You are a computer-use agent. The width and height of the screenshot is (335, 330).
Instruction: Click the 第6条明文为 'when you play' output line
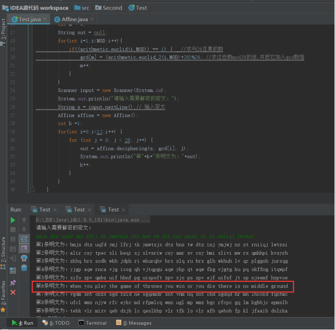162,286
